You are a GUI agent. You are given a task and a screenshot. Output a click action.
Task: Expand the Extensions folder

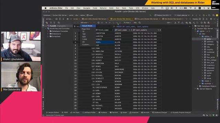point(48,34)
